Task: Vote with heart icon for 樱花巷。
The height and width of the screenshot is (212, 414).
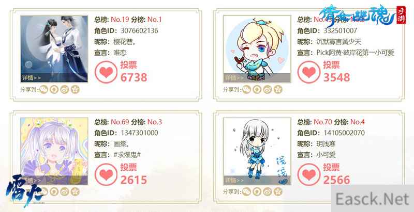Action: (106, 72)
